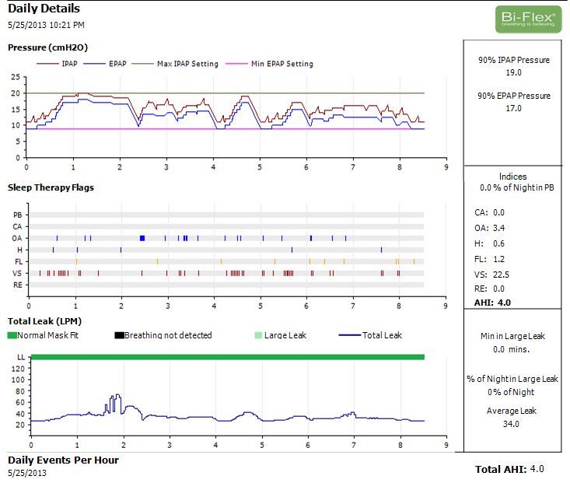Click the large blue OA event marker

pyautogui.click(x=142, y=238)
